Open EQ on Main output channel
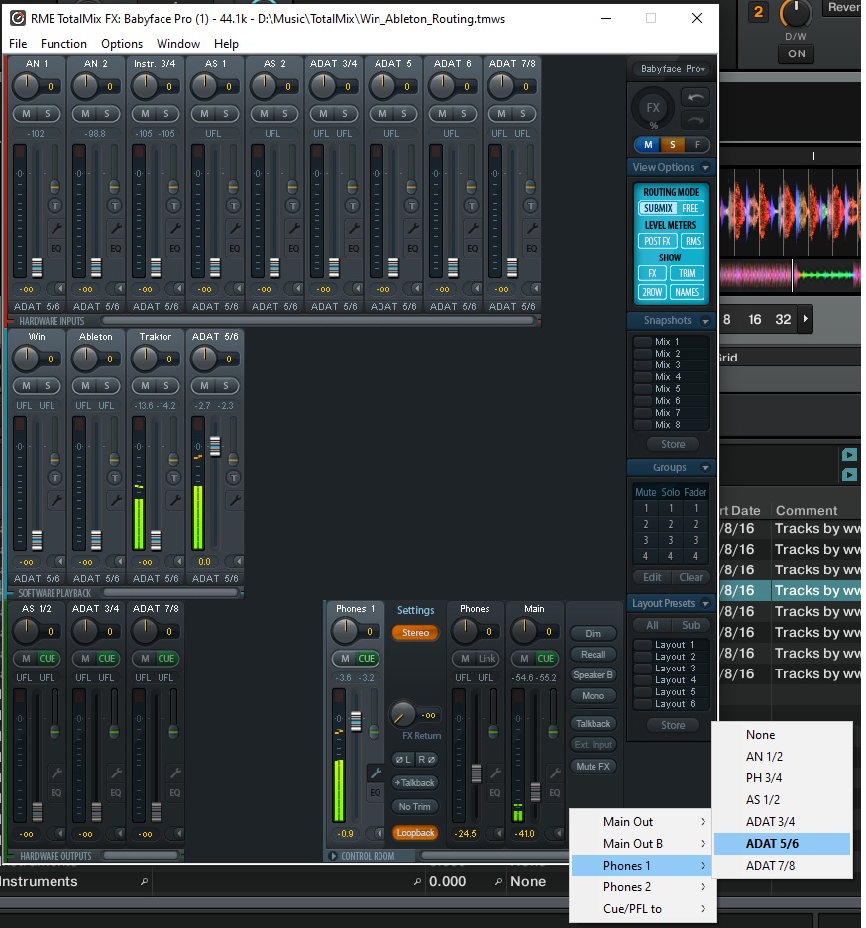 pos(554,792)
